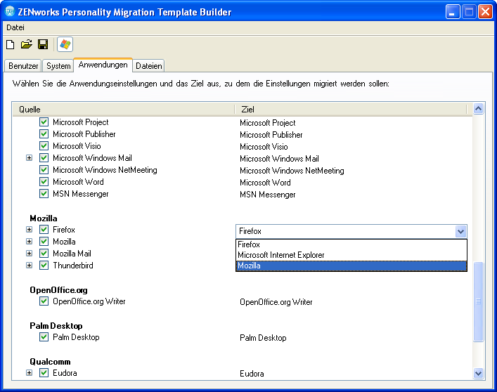Viewport: 497px width, 392px height.
Task: Minimize the Template Builder window
Action: 452,12
